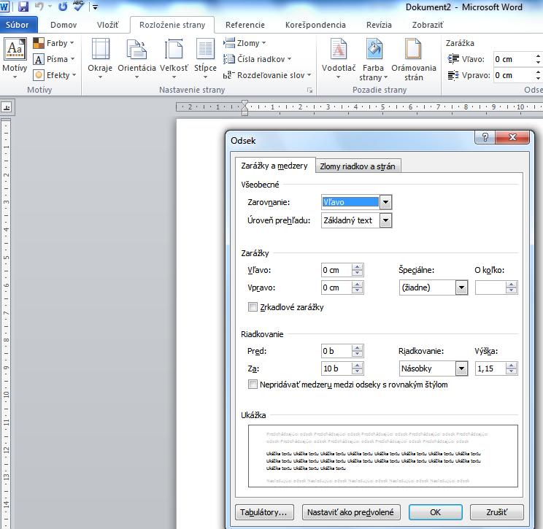Screen dimensions: 543x529
Task: Open the Stĺpce columns menu
Action: (x=205, y=58)
